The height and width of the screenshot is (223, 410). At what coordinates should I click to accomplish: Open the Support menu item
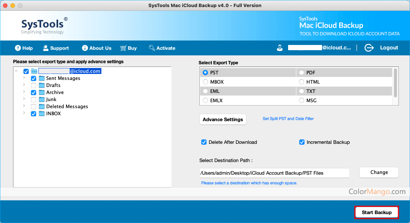(56, 48)
